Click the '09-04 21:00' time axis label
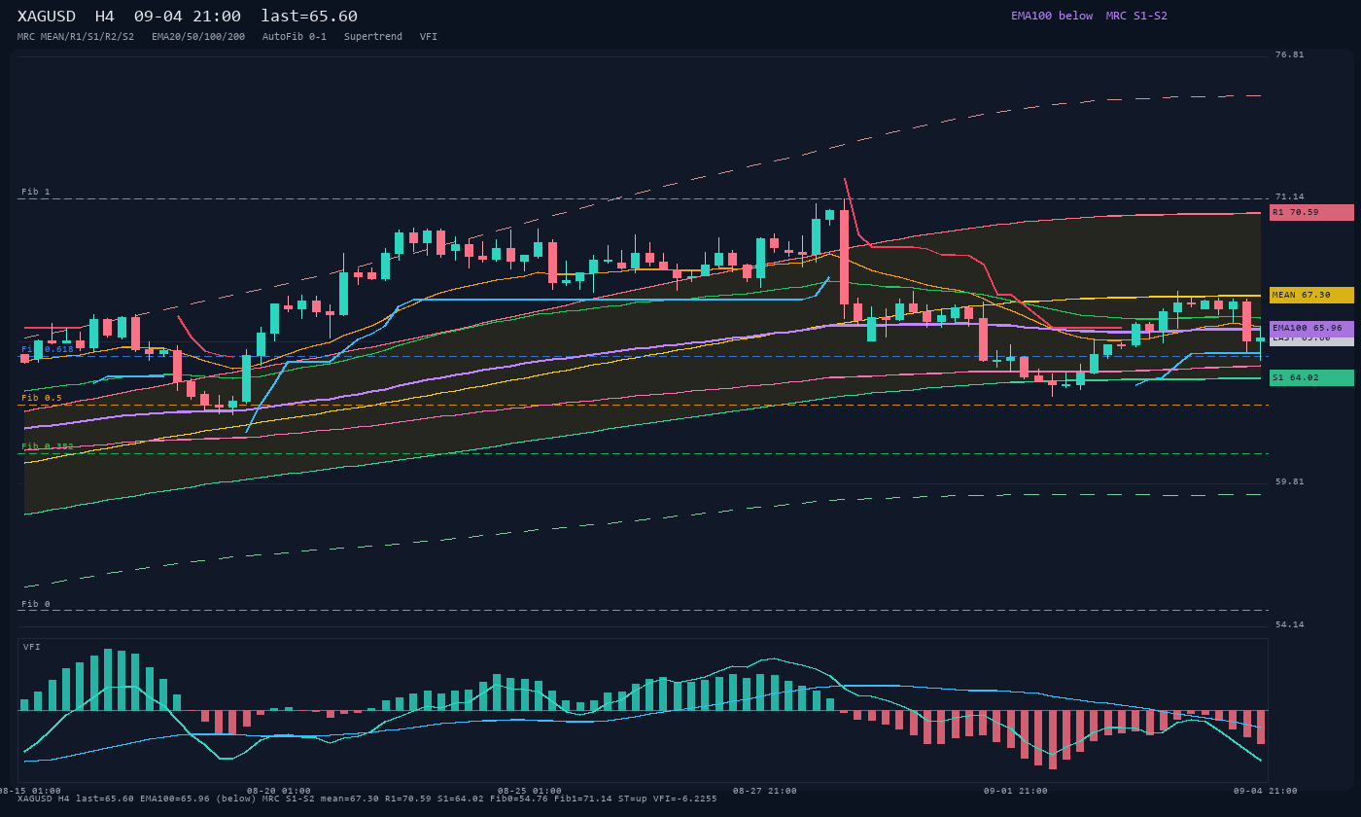Screen dimensions: 1361x817 1267,791
